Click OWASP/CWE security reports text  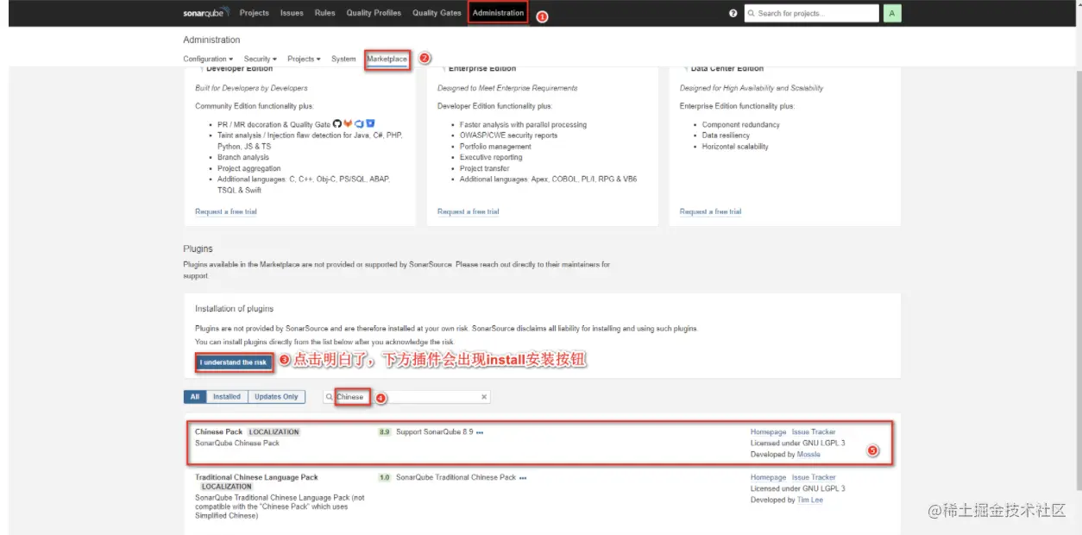[508, 135]
